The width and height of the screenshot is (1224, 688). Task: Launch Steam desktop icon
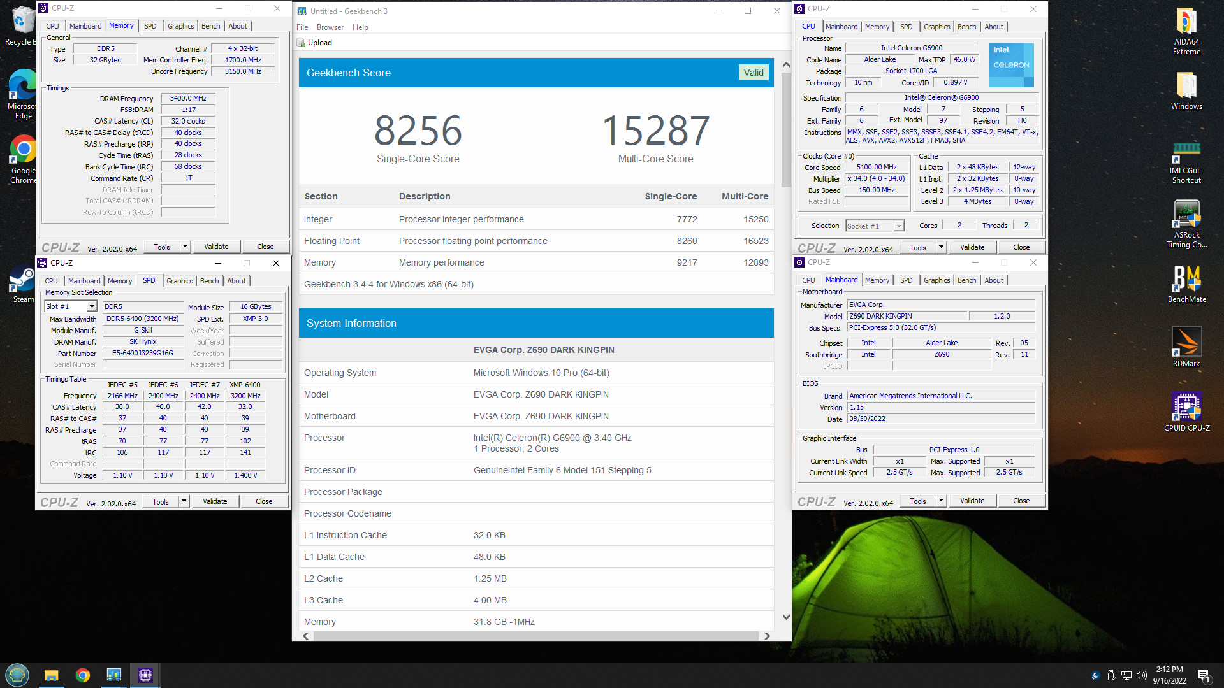tap(23, 285)
